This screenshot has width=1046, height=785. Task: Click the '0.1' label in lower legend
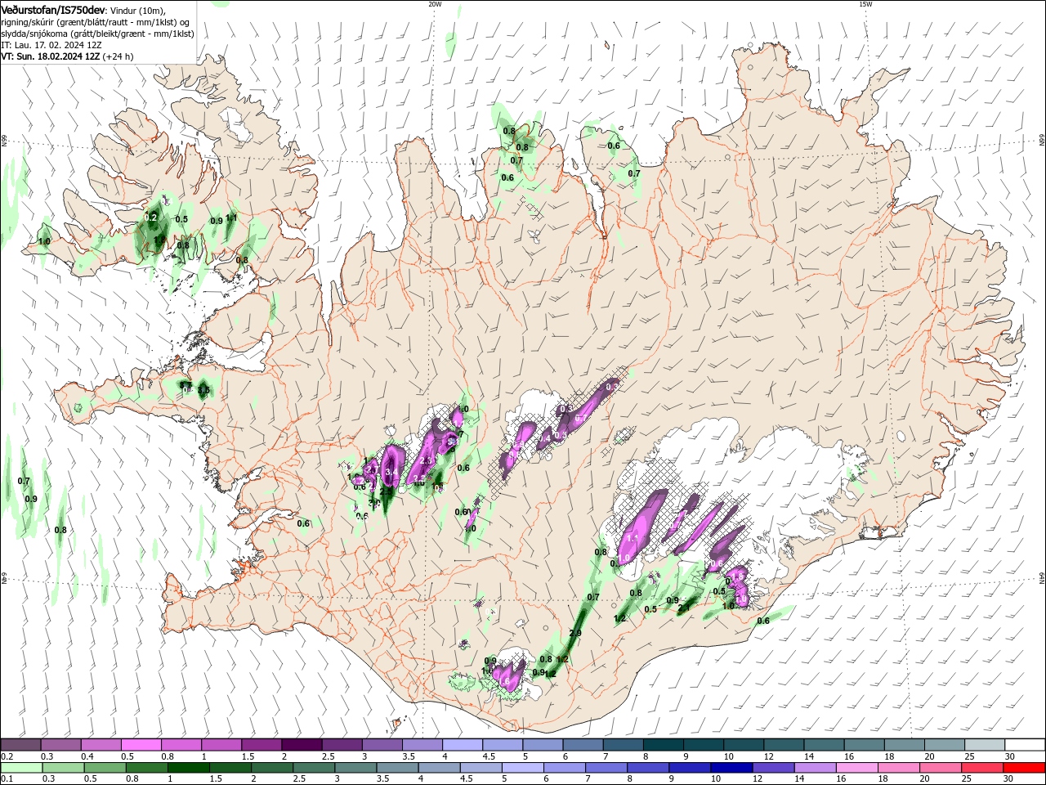click(7, 779)
